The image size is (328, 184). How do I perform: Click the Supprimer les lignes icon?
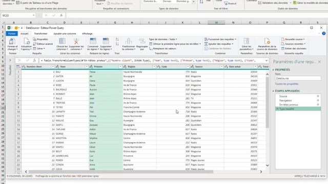click(106, 41)
